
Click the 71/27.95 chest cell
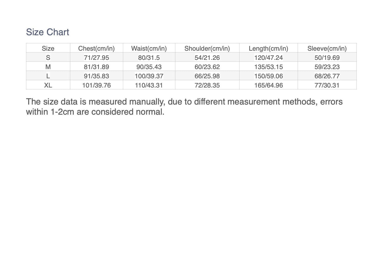click(x=96, y=57)
